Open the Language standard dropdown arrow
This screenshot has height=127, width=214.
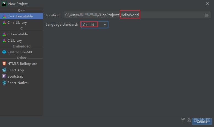[x=105, y=25]
